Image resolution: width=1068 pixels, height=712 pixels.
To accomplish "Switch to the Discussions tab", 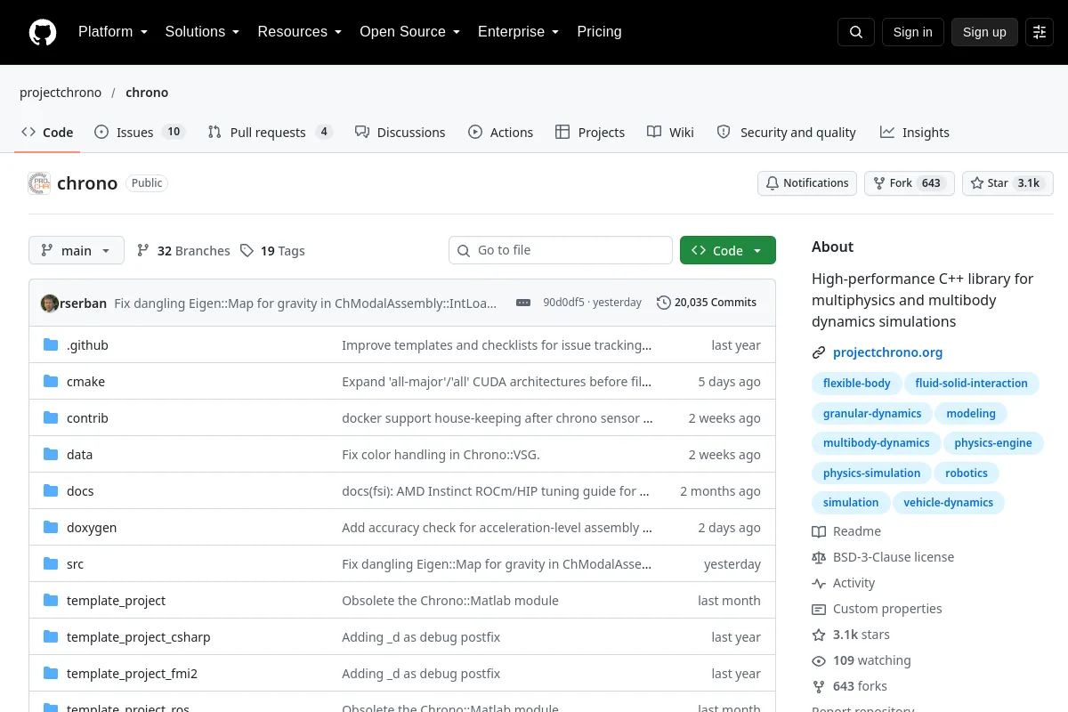I will click(400, 132).
